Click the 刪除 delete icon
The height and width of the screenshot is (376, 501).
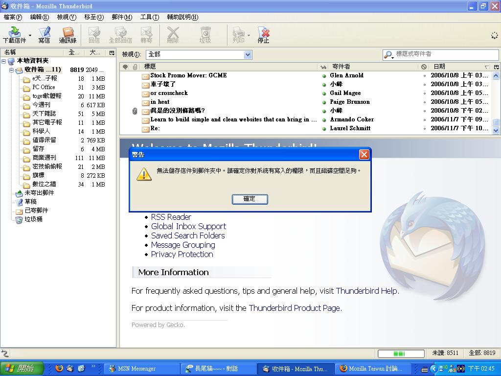[x=173, y=35]
